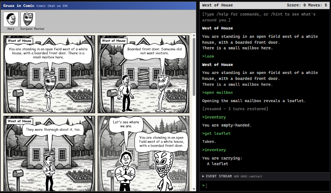331x193 pixels.
Task: Click 'Opening the small mailbox reveals a leaflet.'
Action: 254,101
